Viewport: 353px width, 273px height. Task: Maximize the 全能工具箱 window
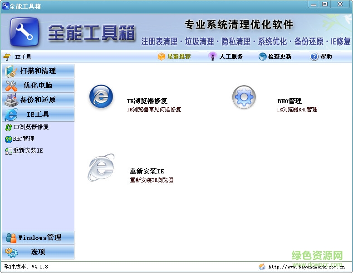(325, 4)
